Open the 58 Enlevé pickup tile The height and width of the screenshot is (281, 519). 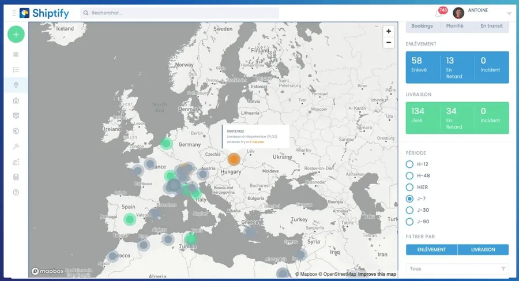[423, 68]
